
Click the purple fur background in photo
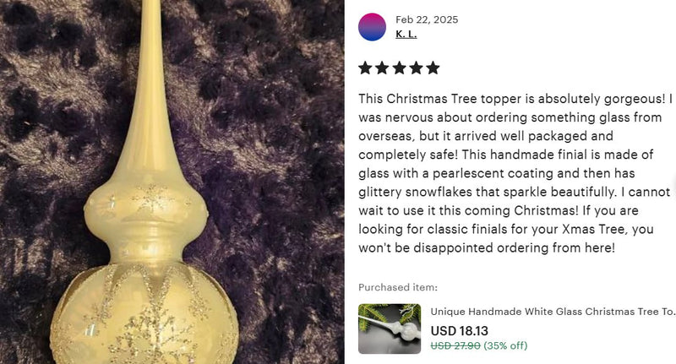click(267, 129)
